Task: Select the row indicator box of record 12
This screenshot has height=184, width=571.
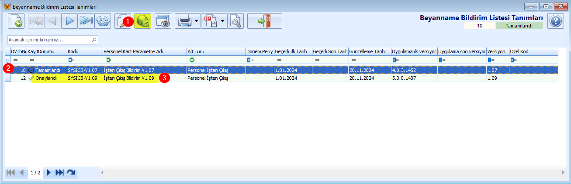Action: 7,78
